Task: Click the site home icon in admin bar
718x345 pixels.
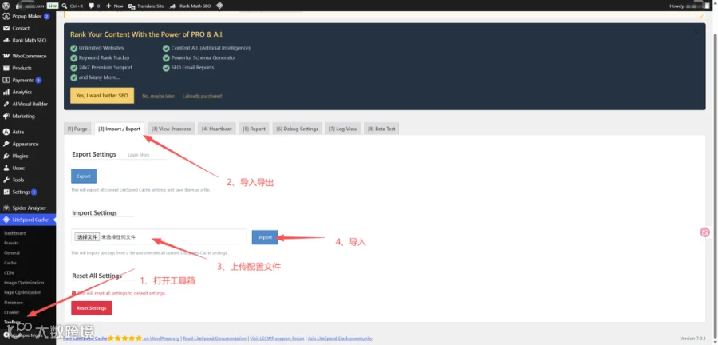Action: tap(18, 6)
